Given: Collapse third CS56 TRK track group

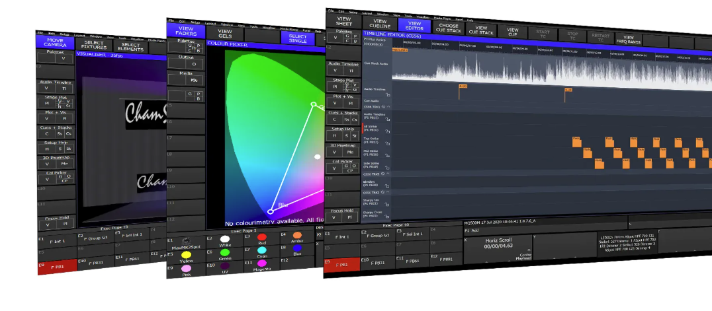Looking at the screenshot, I should click(x=388, y=192).
